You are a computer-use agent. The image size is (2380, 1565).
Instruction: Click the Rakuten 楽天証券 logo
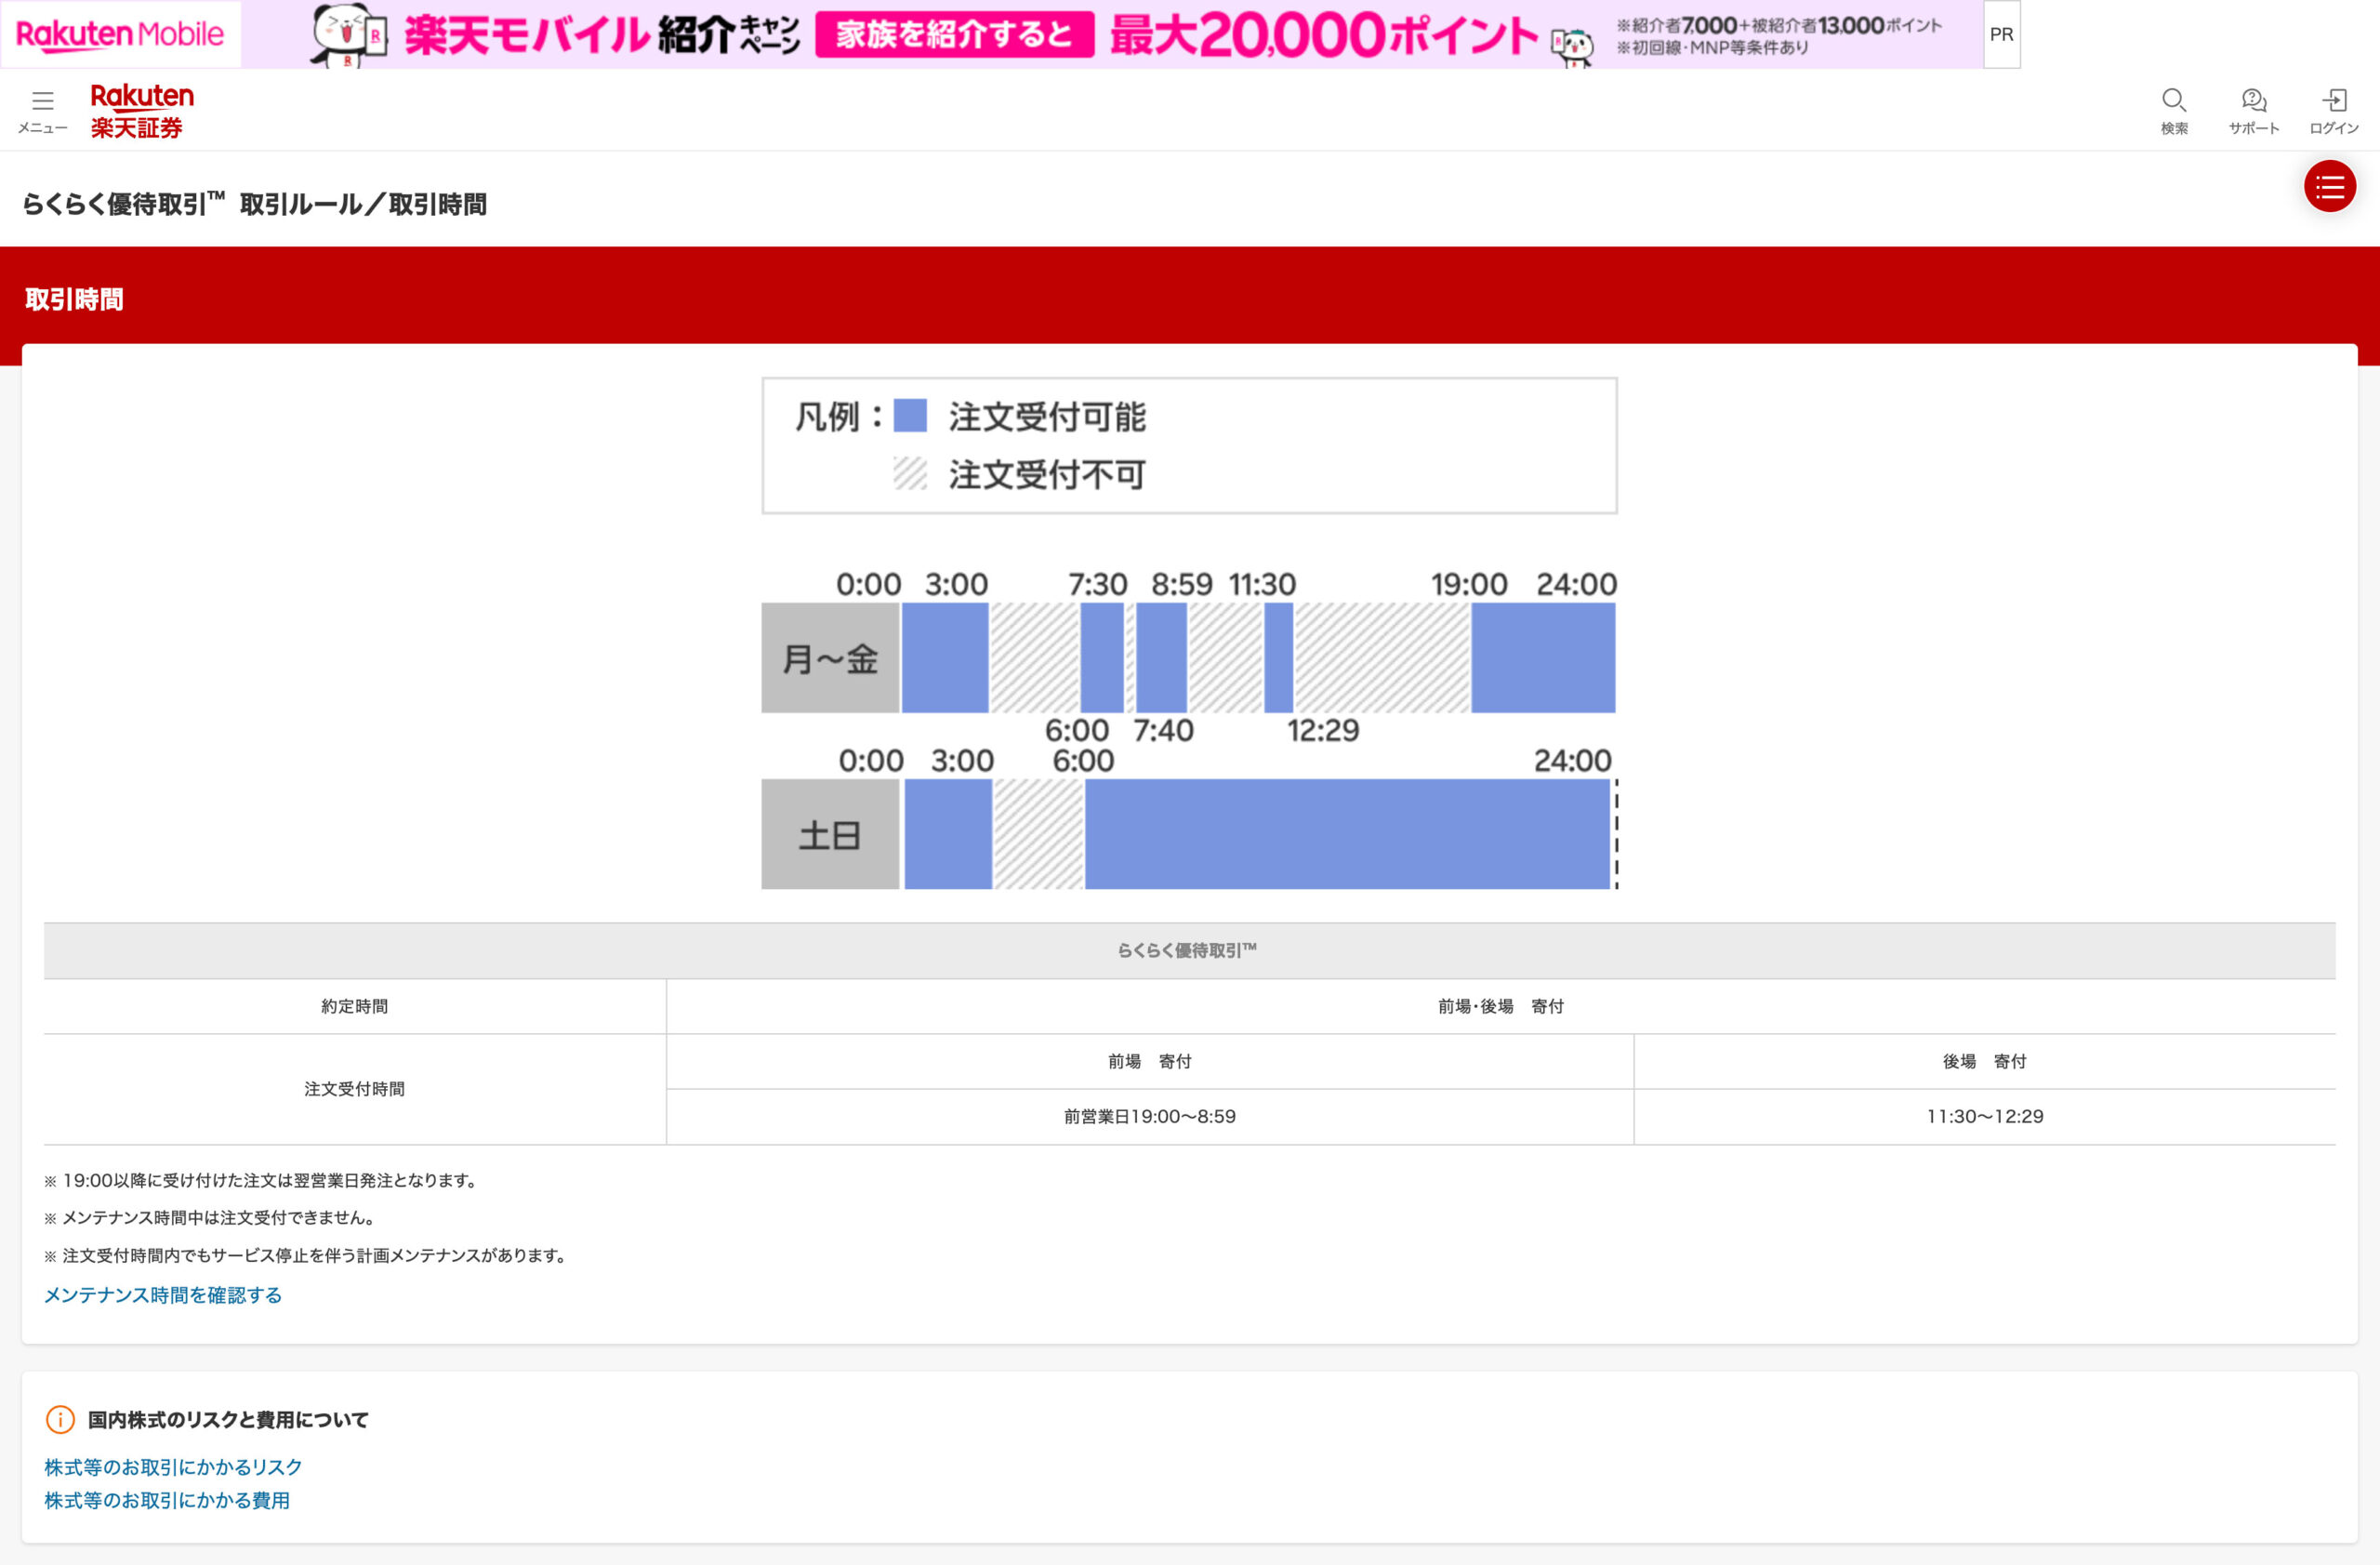point(141,110)
